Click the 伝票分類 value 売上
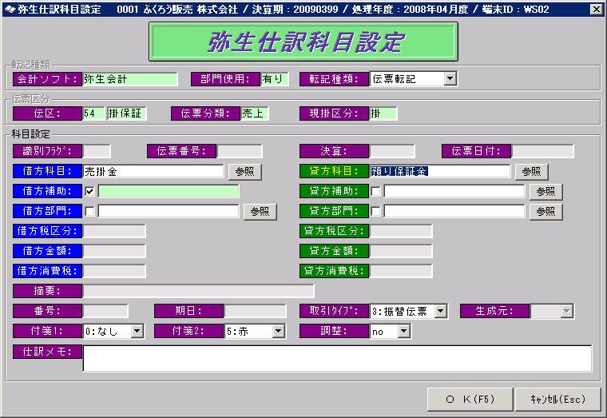Screen dimensions: 607x418 [x=255, y=113]
